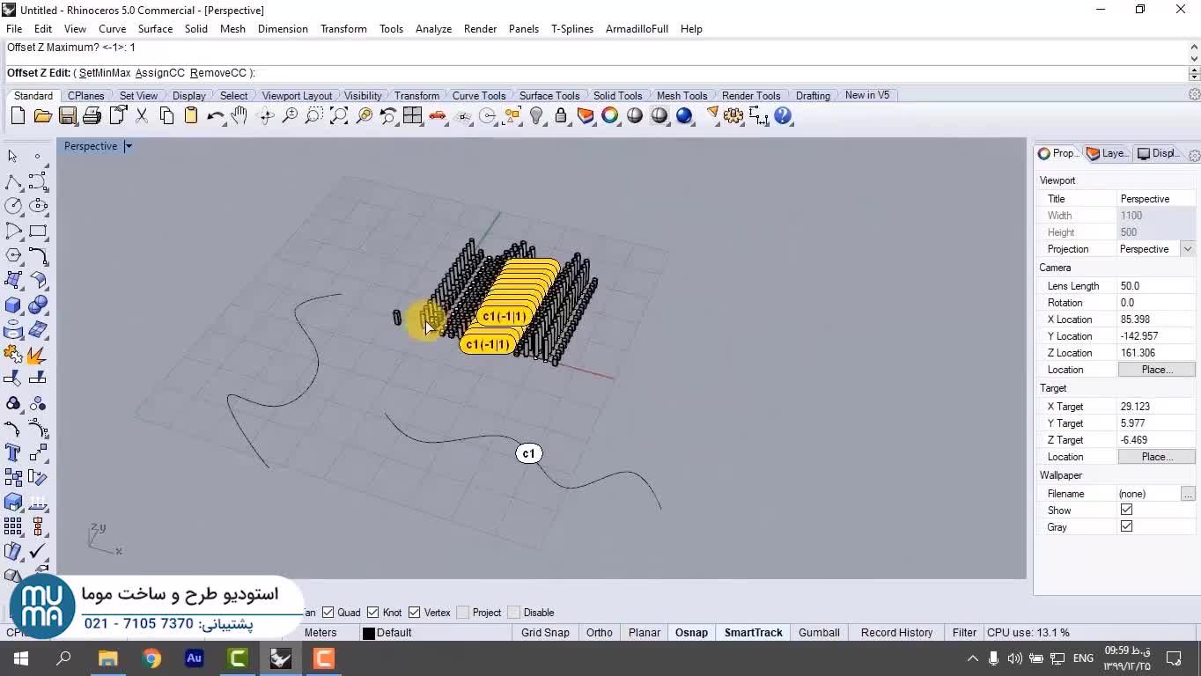Toggle the Gray wallpaper checkbox
Image resolution: width=1201 pixels, height=676 pixels.
(x=1126, y=526)
